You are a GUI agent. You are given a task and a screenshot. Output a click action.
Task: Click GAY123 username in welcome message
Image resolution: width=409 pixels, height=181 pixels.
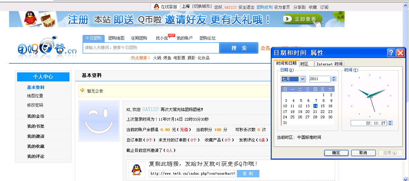(x=150, y=109)
